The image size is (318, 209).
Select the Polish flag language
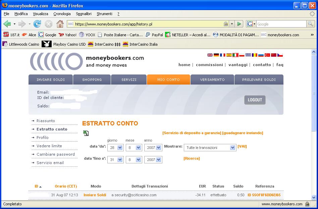tap(242, 55)
